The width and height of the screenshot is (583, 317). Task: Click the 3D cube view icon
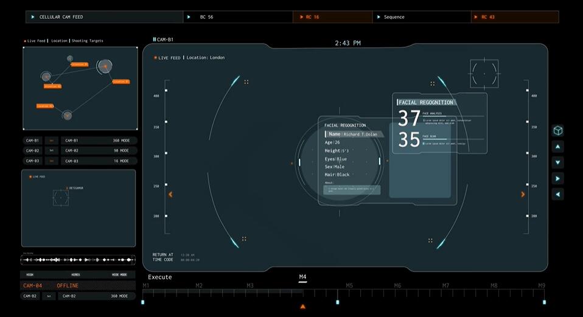pos(557,131)
